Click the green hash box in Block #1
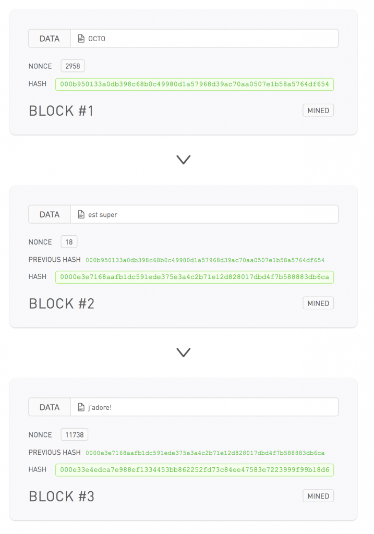This screenshot has height=534, width=374. point(194,84)
